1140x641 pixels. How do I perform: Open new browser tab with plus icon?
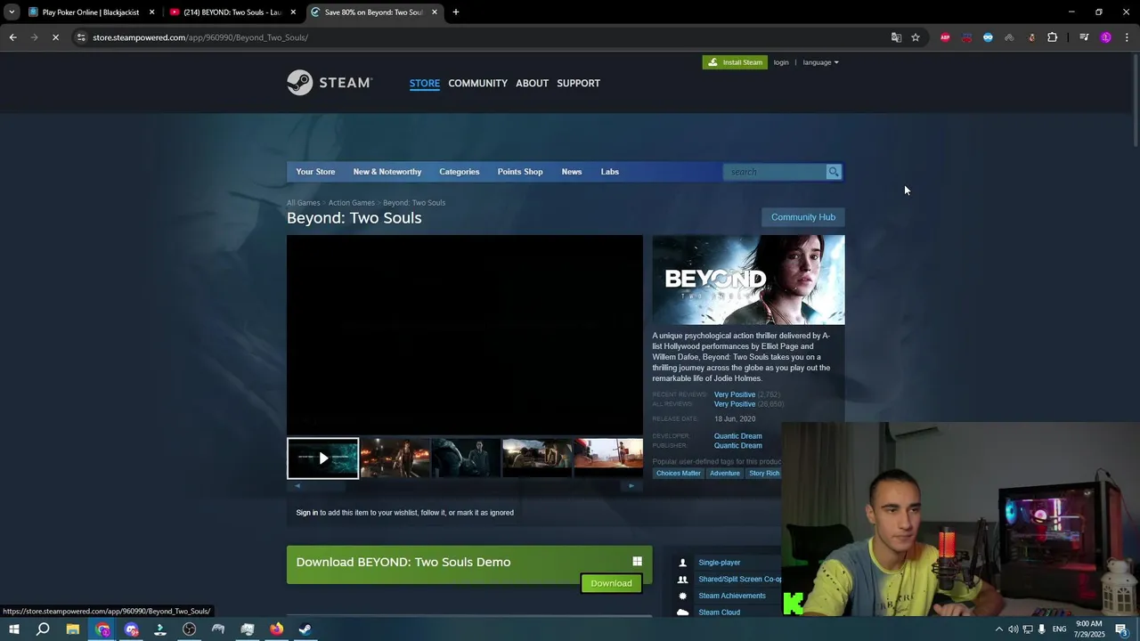pyautogui.click(x=456, y=12)
